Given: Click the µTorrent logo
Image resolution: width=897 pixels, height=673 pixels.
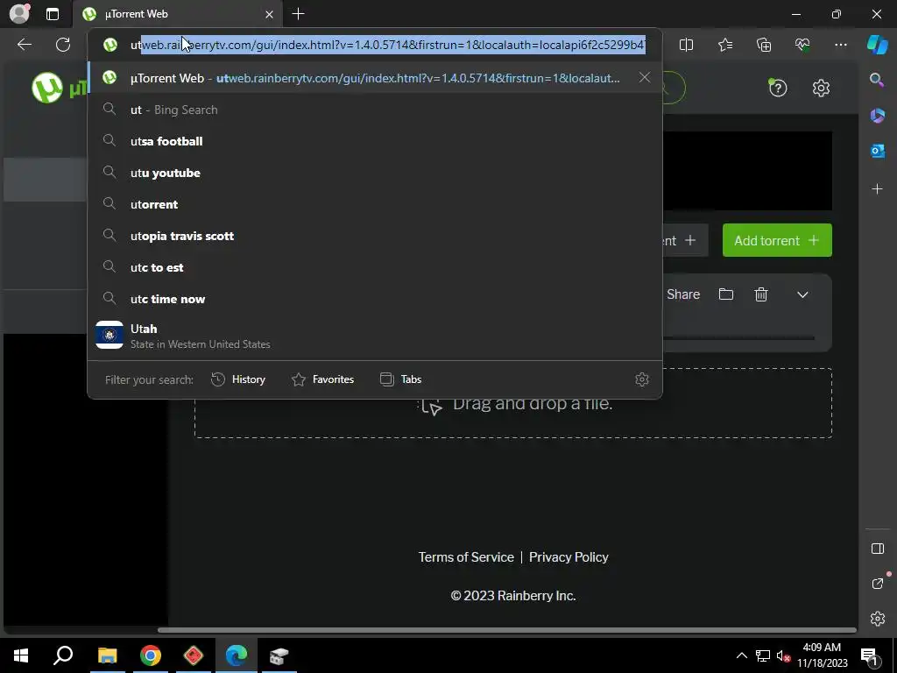Looking at the screenshot, I should point(57,89).
